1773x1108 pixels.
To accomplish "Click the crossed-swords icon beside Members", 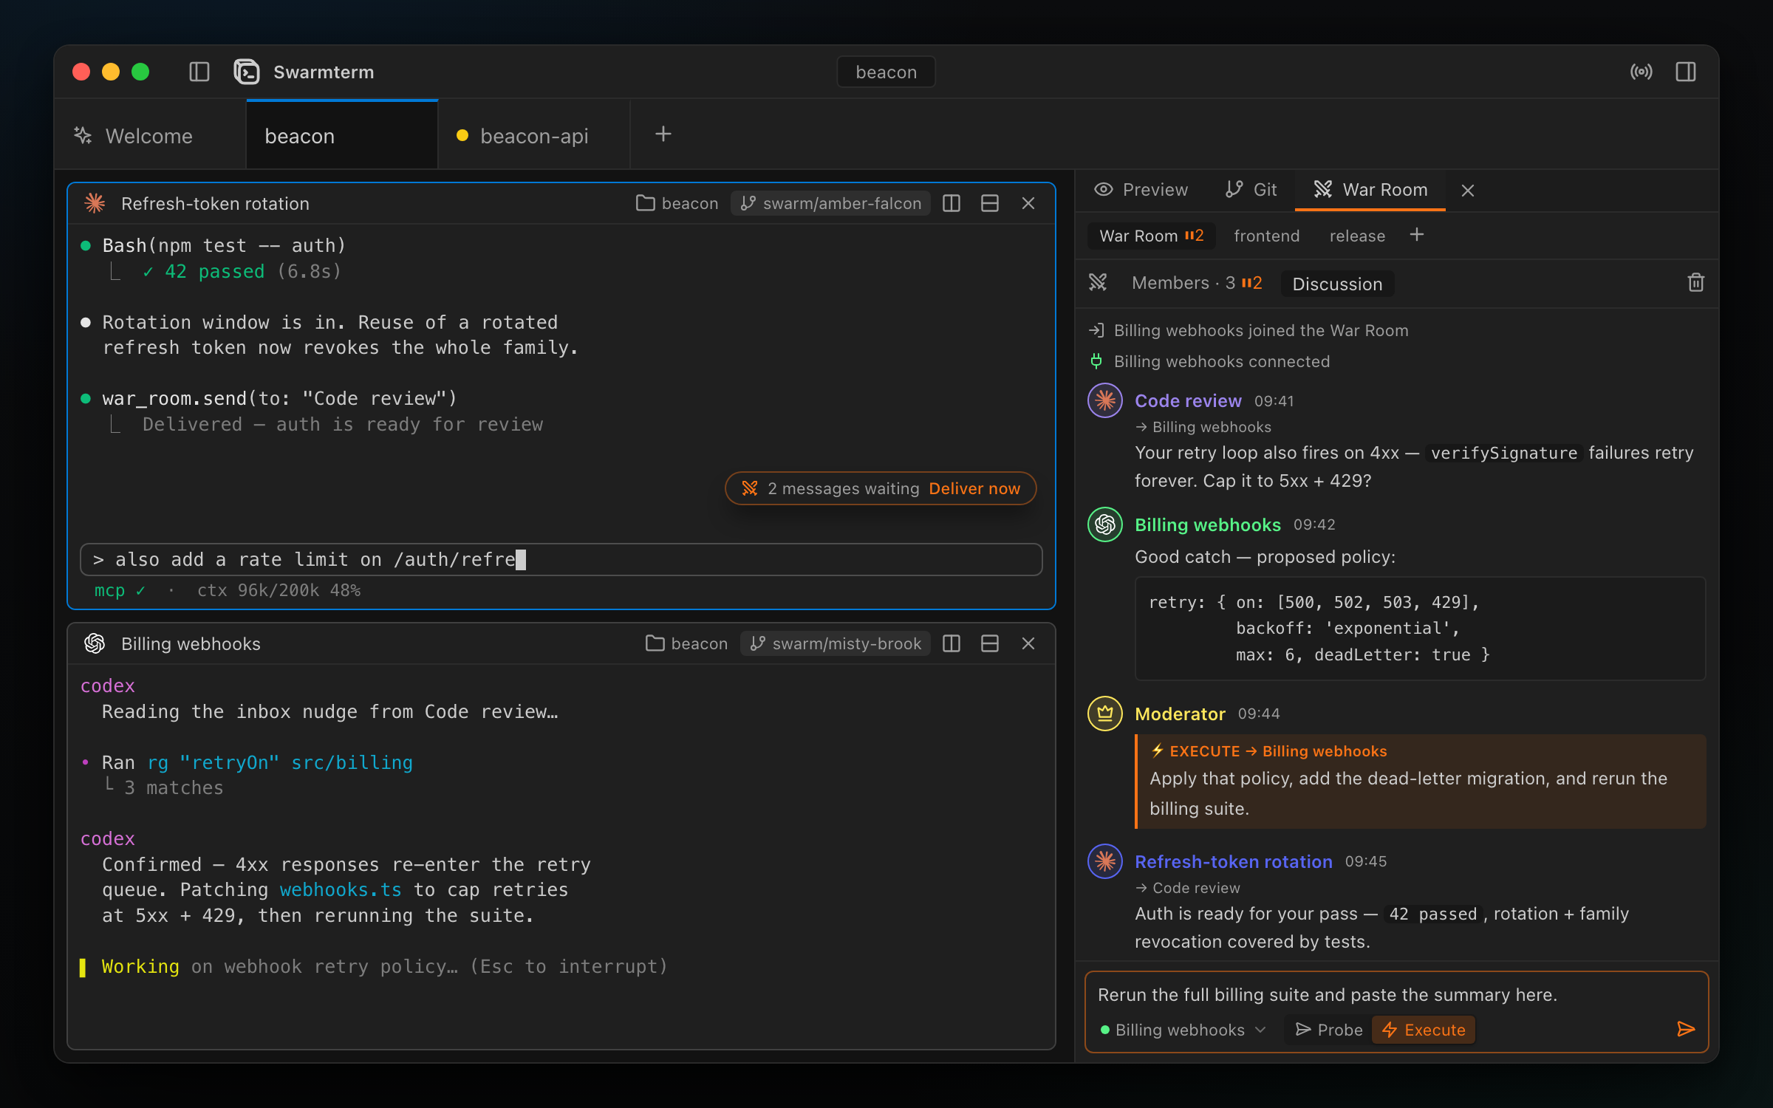I will click(1098, 282).
